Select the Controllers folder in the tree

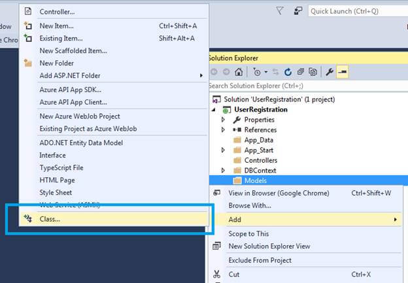click(x=260, y=160)
